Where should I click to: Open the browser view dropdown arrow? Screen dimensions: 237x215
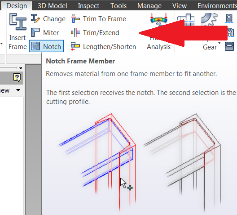pyautogui.click(x=18, y=90)
